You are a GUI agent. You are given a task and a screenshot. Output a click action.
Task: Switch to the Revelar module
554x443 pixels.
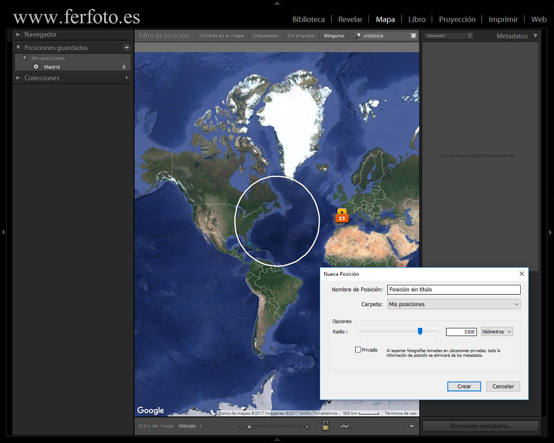click(x=350, y=19)
